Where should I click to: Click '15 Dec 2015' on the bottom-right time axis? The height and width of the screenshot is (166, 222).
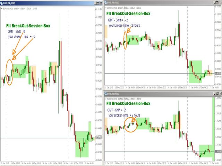[x=109, y=164]
